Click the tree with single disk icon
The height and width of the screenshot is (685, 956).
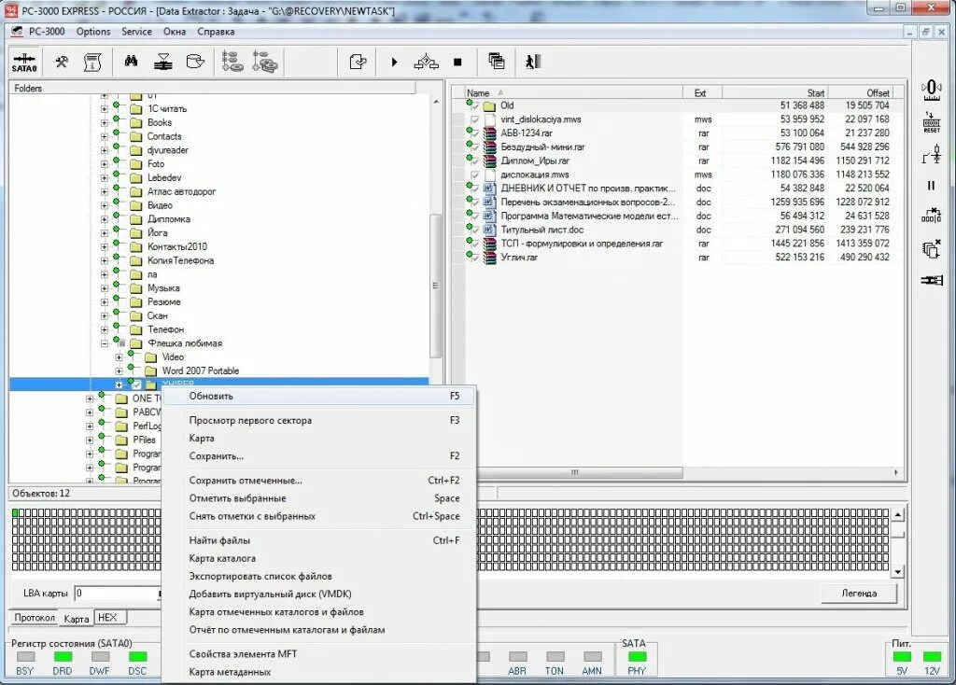(232, 62)
